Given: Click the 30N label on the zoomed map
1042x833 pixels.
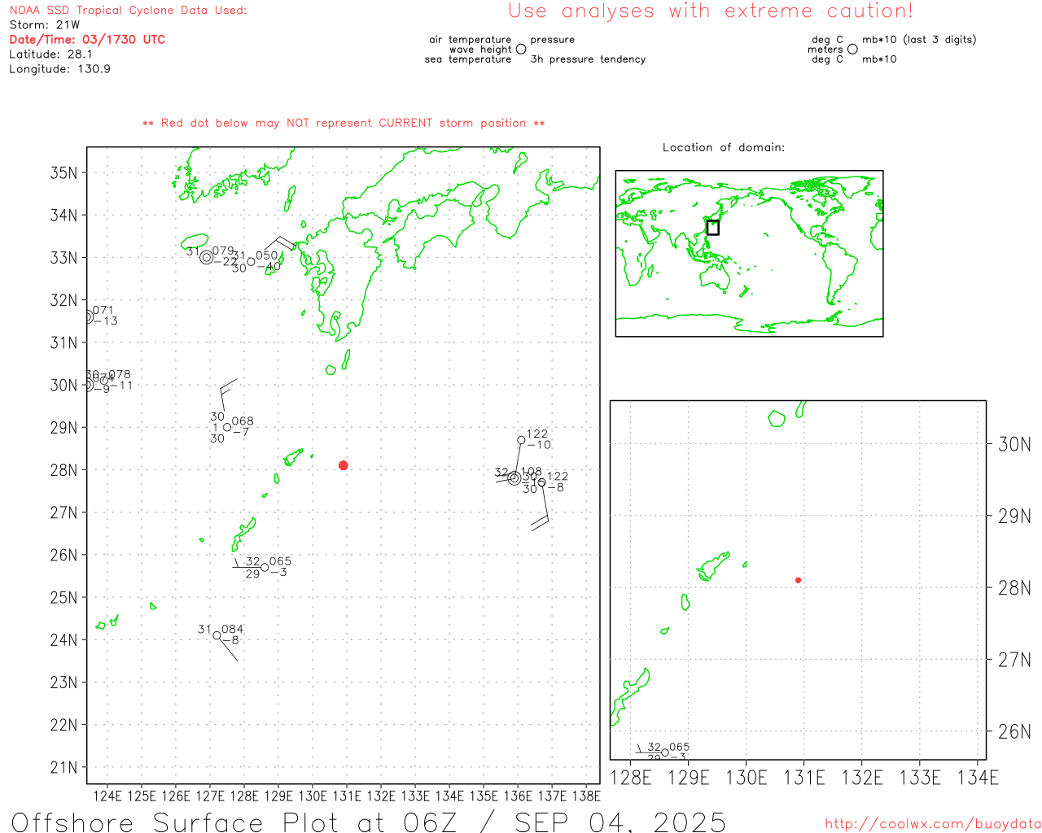Looking at the screenshot, I should tap(1014, 444).
